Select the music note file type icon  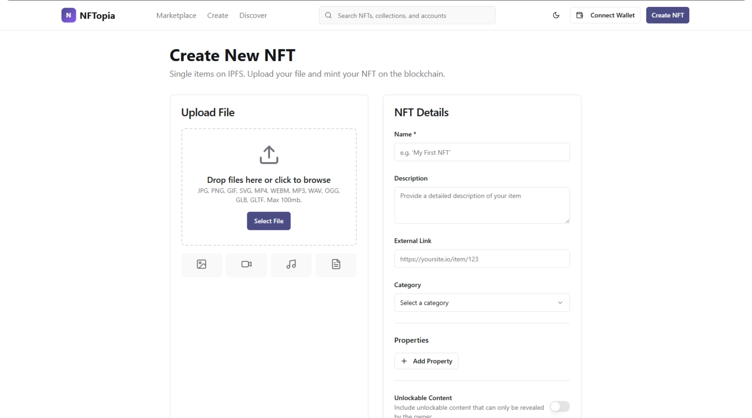[x=291, y=264]
